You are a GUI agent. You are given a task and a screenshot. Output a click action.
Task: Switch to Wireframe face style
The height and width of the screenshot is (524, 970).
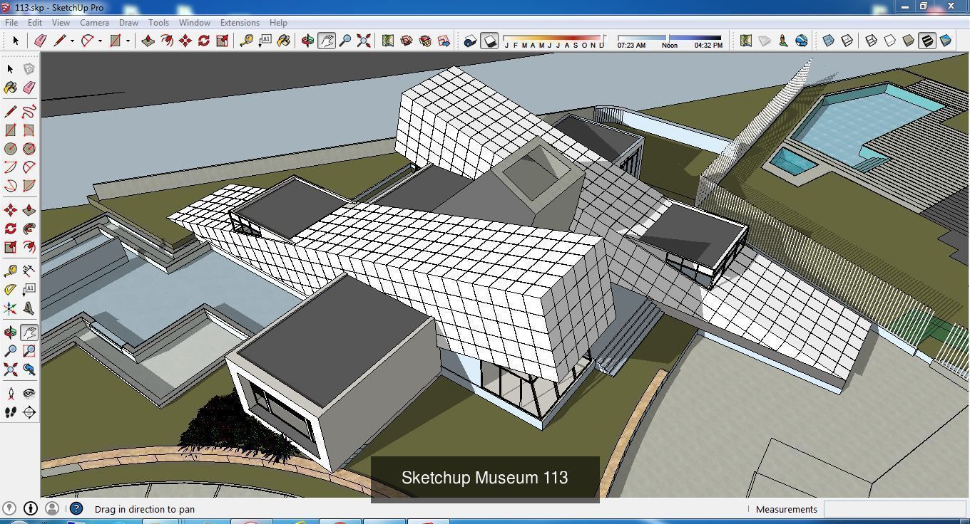pos(872,41)
